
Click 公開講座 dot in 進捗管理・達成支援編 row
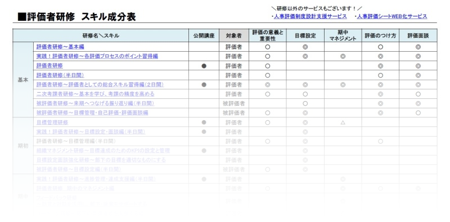204,179
